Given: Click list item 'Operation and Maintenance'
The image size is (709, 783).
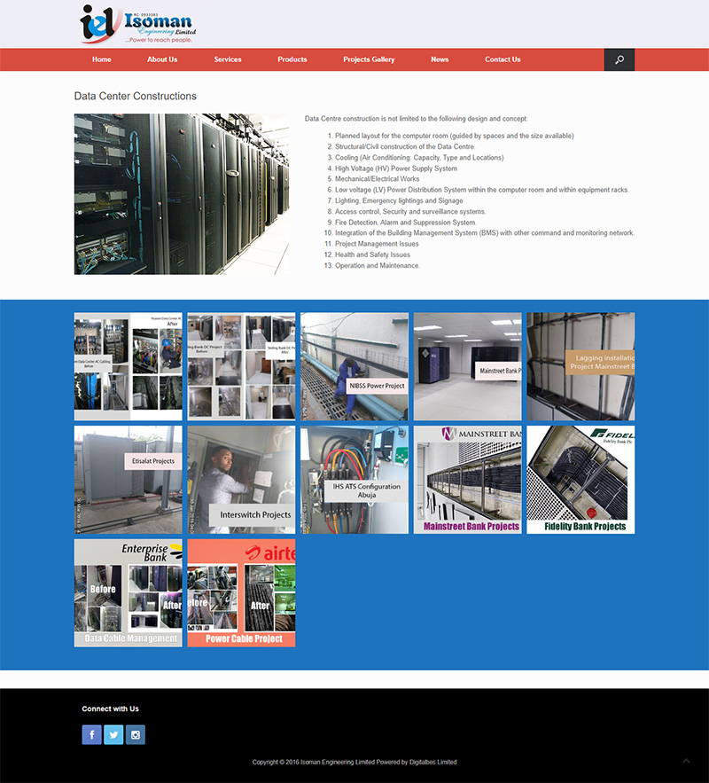Looking at the screenshot, I should point(378,266).
